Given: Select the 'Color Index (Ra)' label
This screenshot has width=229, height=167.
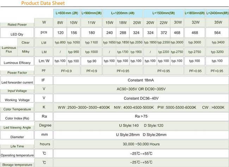Looking at the screenshot, I should pos(17,118).
